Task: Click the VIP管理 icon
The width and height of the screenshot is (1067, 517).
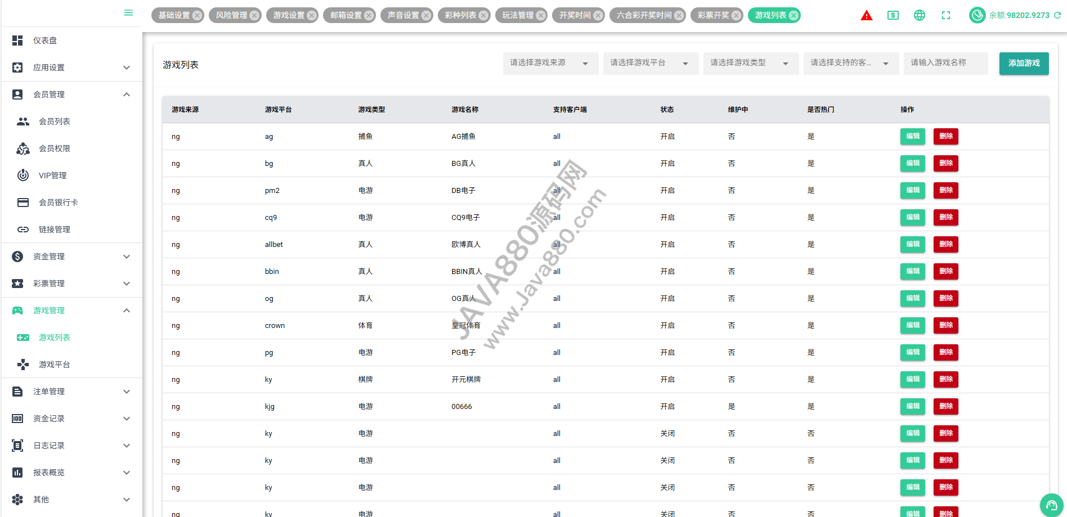Action: click(23, 176)
